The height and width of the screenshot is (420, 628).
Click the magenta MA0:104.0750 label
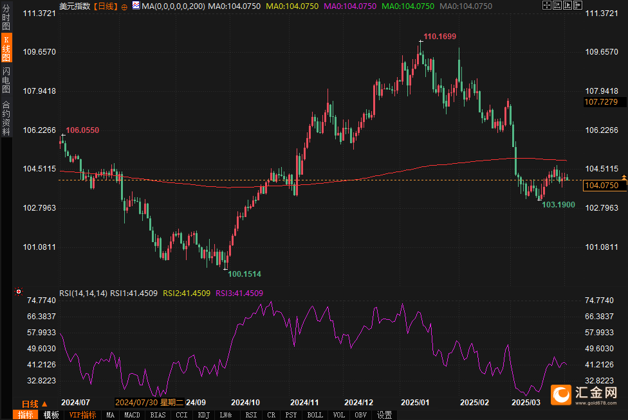(350, 6)
